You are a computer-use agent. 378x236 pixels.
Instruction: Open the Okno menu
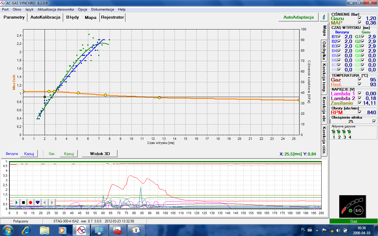pyautogui.click(x=17, y=9)
